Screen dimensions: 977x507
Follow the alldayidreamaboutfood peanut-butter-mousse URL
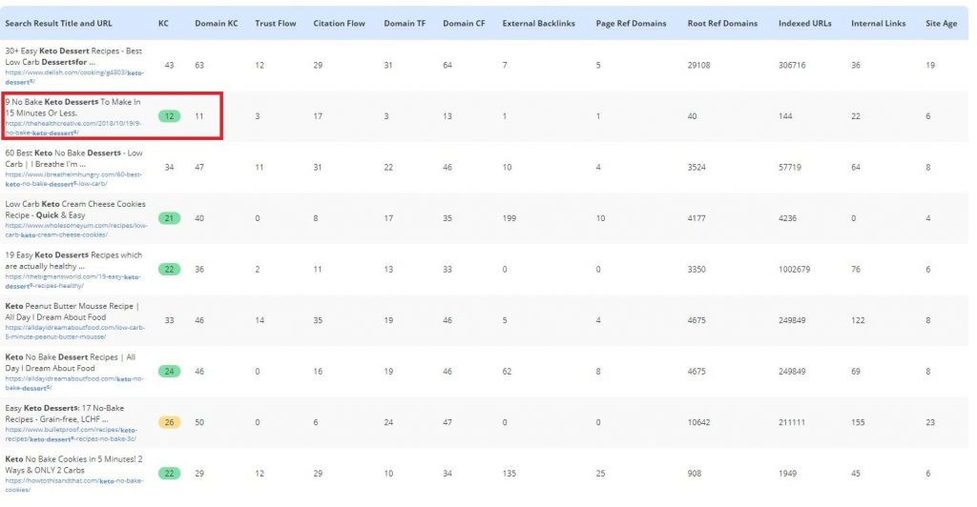pos(74,333)
